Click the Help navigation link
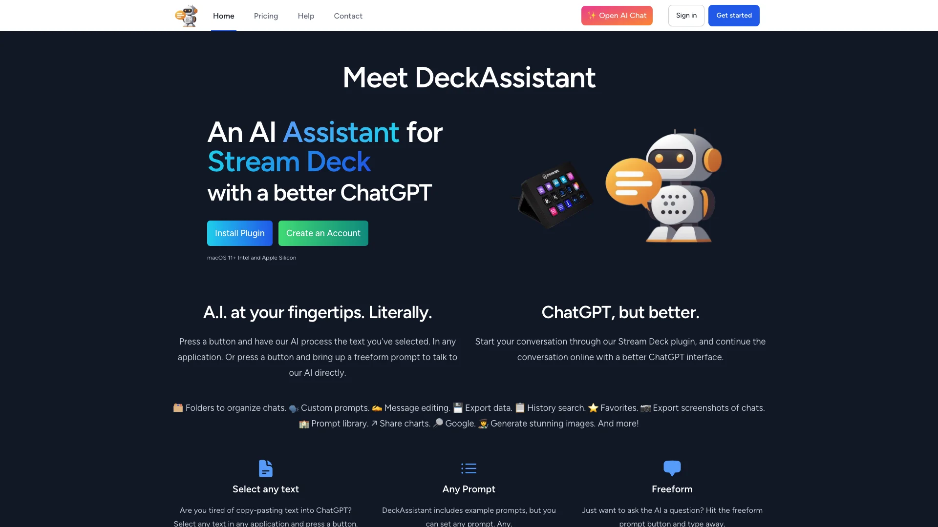Viewport: 938px width, 527px height. pyautogui.click(x=305, y=16)
